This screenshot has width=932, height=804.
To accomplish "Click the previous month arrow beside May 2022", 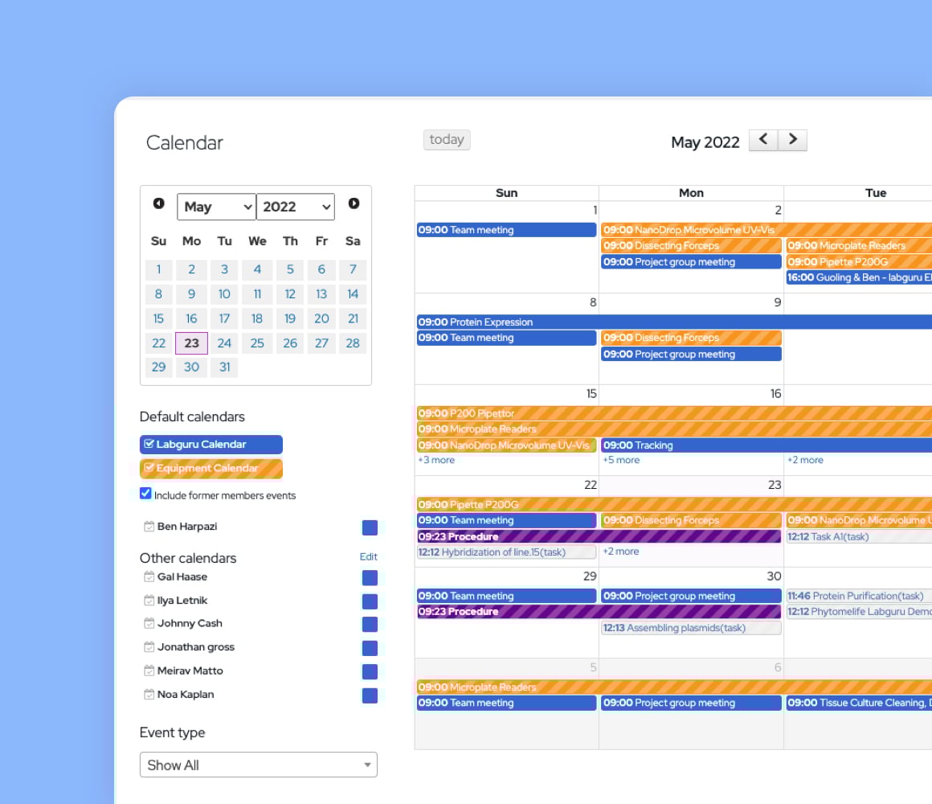I will (763, 140).
